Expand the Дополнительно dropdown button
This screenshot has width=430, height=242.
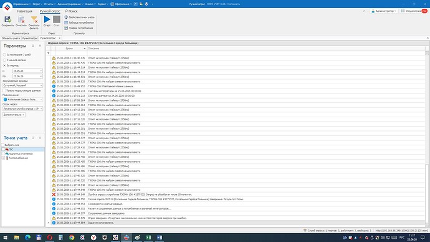tap(14, 115)
